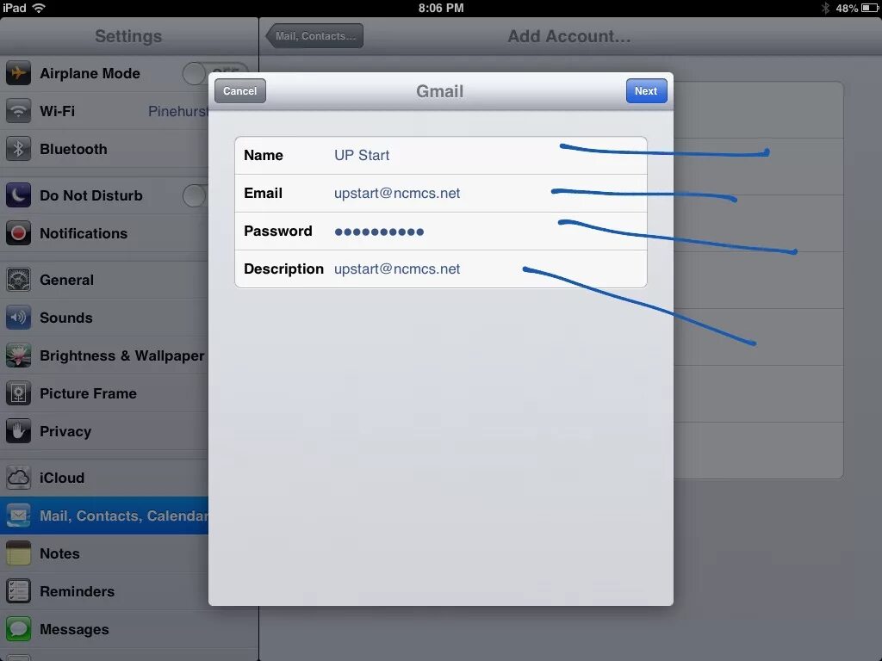Open Brightness & Wallpaper row
The width and height of the screenshot is (882, 661).
point(104,355)
